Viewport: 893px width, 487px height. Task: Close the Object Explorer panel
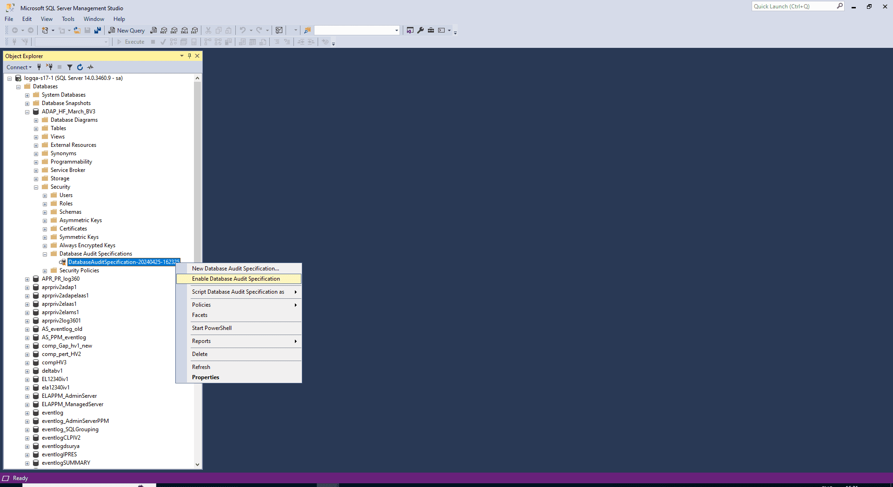[197, 56]
